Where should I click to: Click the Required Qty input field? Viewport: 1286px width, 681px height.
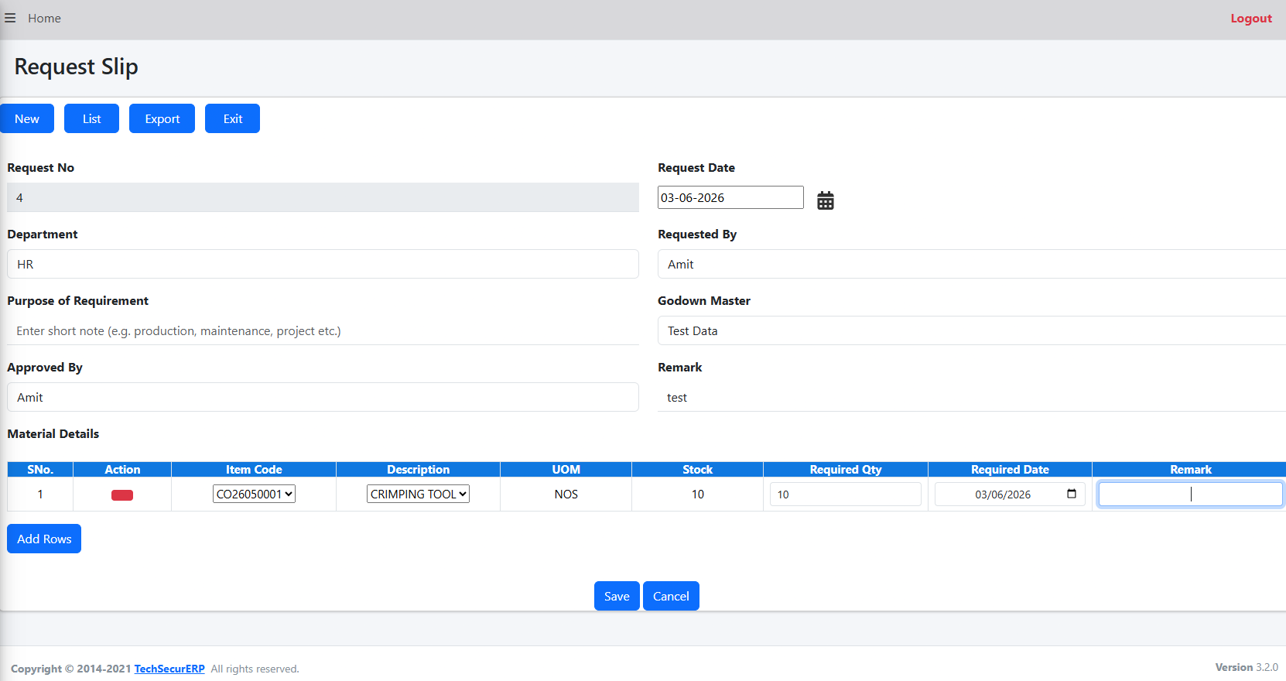[846, 494]
